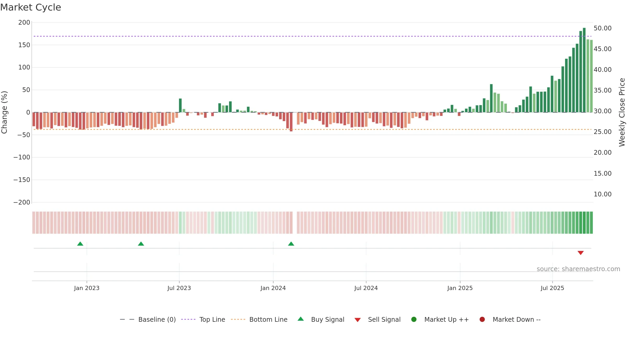
Task: Select the buy signal marker before Jul 2023
Action: pyautogui.click(x=141, y=244)
